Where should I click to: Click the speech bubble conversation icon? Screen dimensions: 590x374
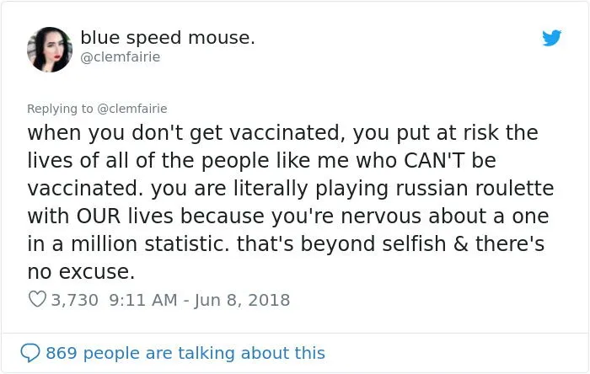tap(31, 353)
